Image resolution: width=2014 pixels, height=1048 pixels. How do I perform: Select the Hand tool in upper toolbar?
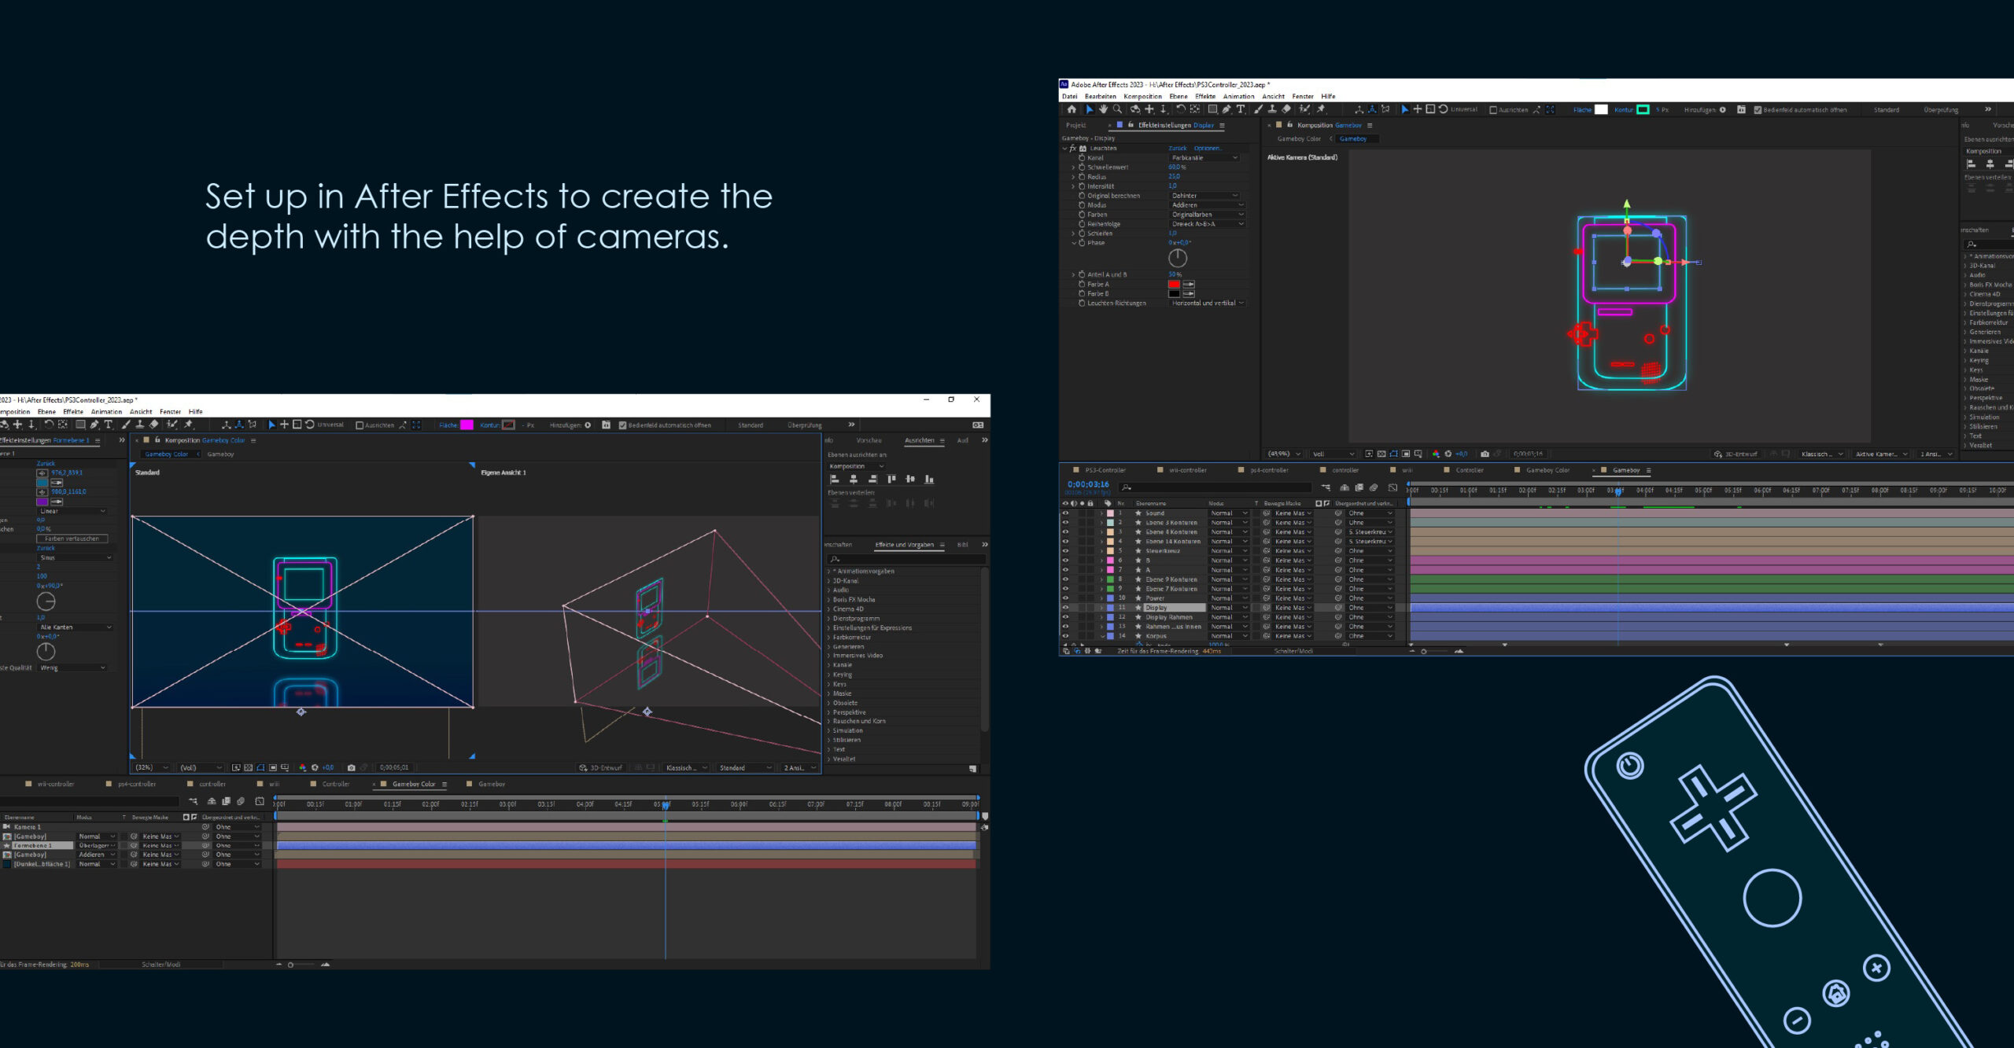[x=1103, y=110]
